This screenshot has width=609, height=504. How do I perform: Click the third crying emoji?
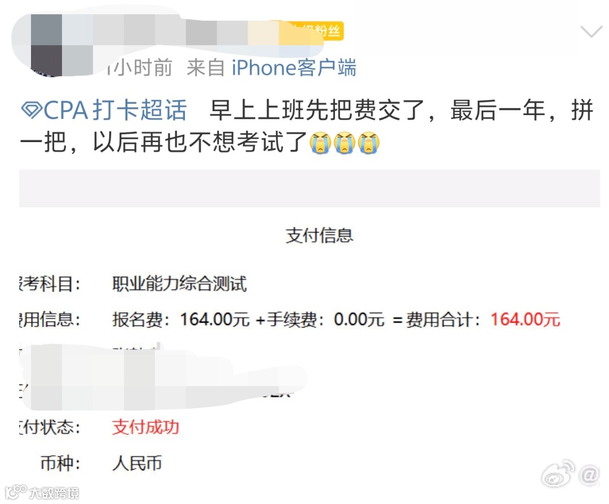[x=369, y=143]
